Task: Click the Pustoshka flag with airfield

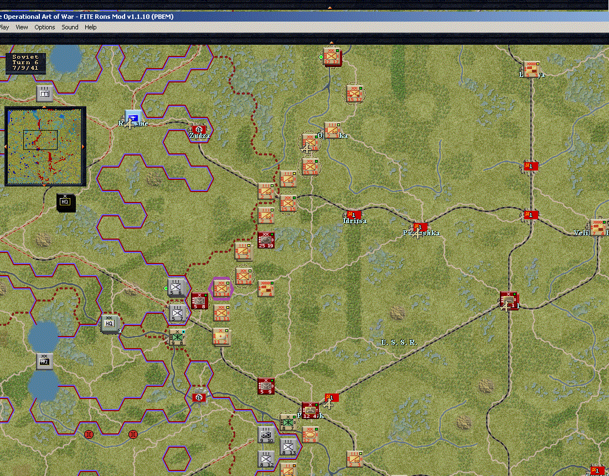Action: pyautogui.click(x=420, y=227)
